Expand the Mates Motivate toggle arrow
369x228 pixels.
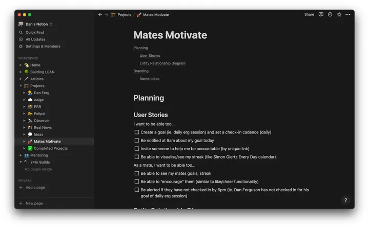tap(24, 142)
